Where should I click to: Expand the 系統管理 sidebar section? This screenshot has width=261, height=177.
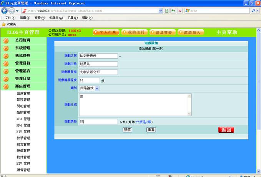23,48
